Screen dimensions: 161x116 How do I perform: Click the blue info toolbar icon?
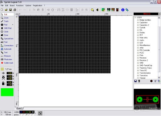(123, 10)
